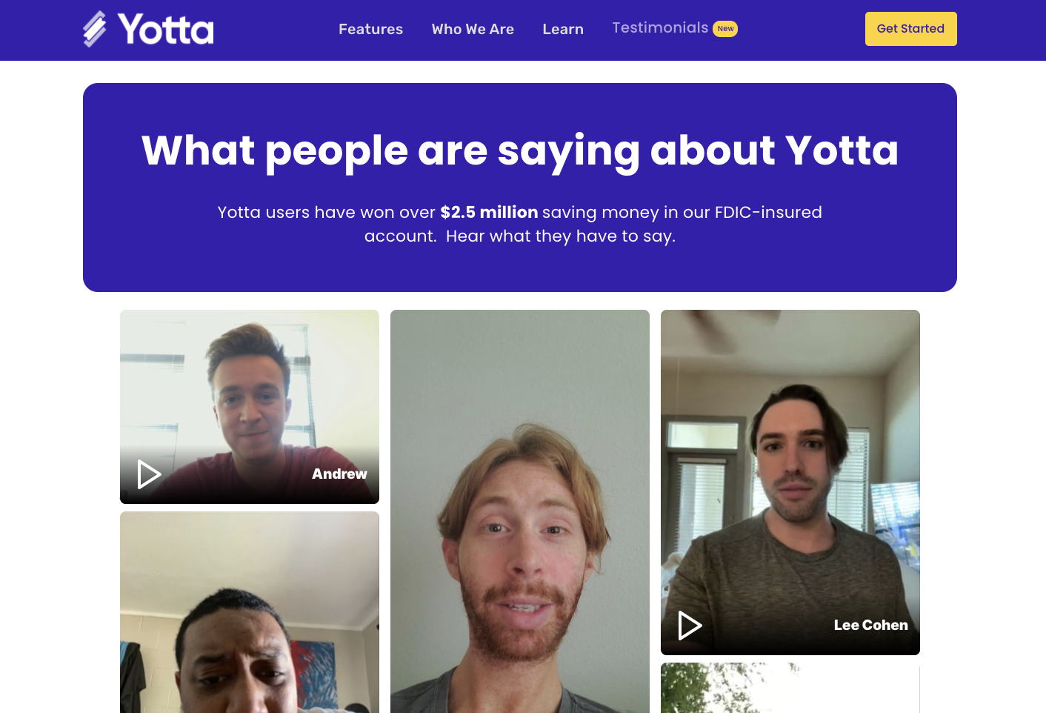Open the Learn nav link

click(x=563, y=29)
